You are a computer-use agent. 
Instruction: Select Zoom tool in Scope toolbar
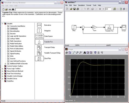(x=74, y=53)
